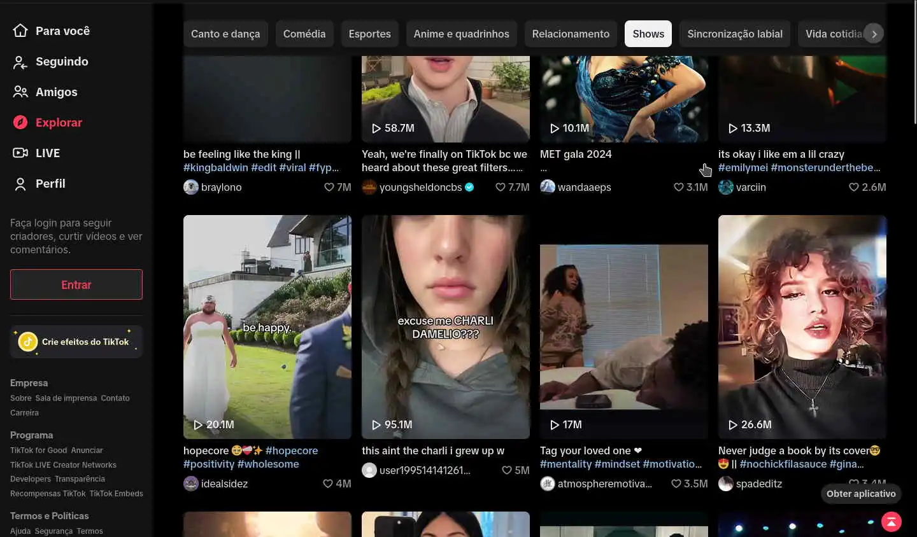Screen dimensions: 917x537
Task: Open the MET gala 2024 video thumbnail
Action: pos(624,99)
